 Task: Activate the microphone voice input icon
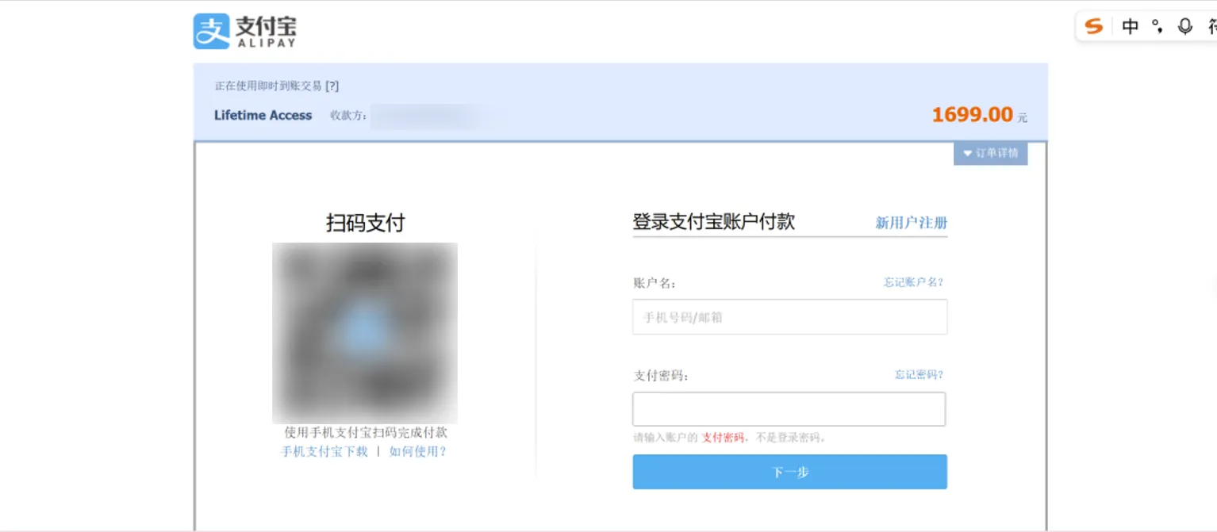point(1184,26)
